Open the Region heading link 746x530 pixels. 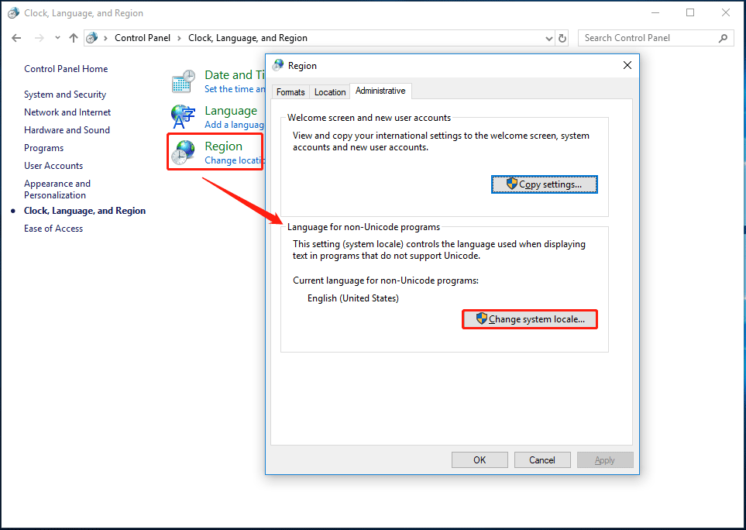224,146
